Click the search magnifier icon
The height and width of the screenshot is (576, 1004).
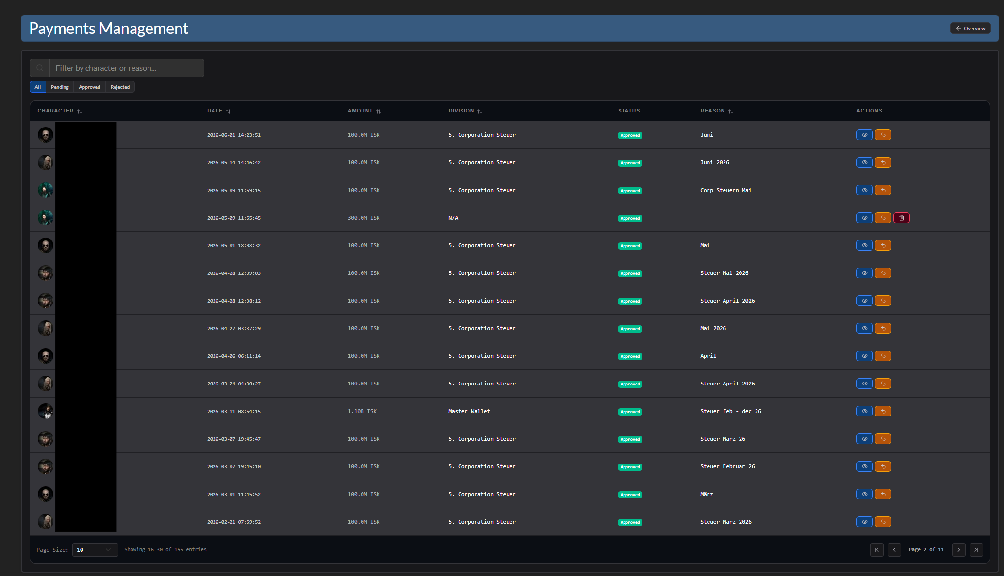coord(40,68)
